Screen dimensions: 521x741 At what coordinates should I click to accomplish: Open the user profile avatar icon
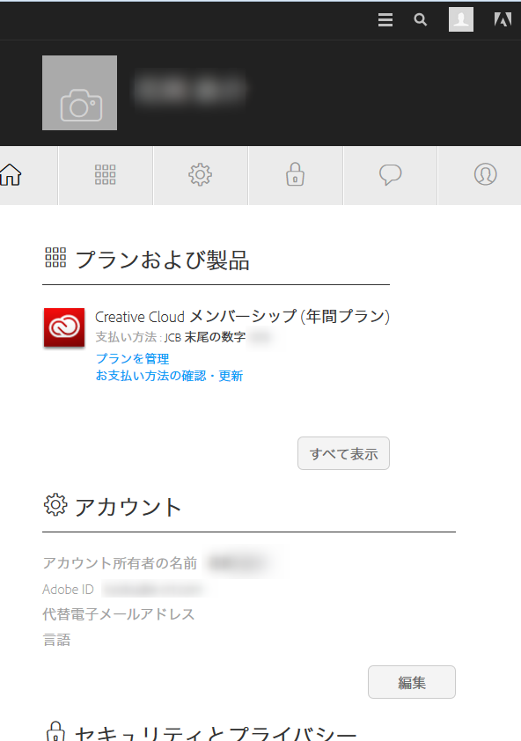[461, 20]
